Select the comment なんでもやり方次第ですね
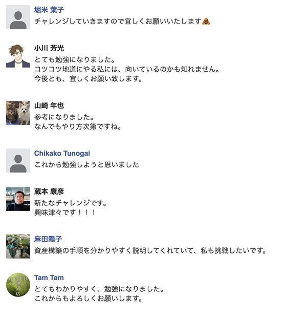This screenshot has height=319, width=307. click(x=78, y=126)
